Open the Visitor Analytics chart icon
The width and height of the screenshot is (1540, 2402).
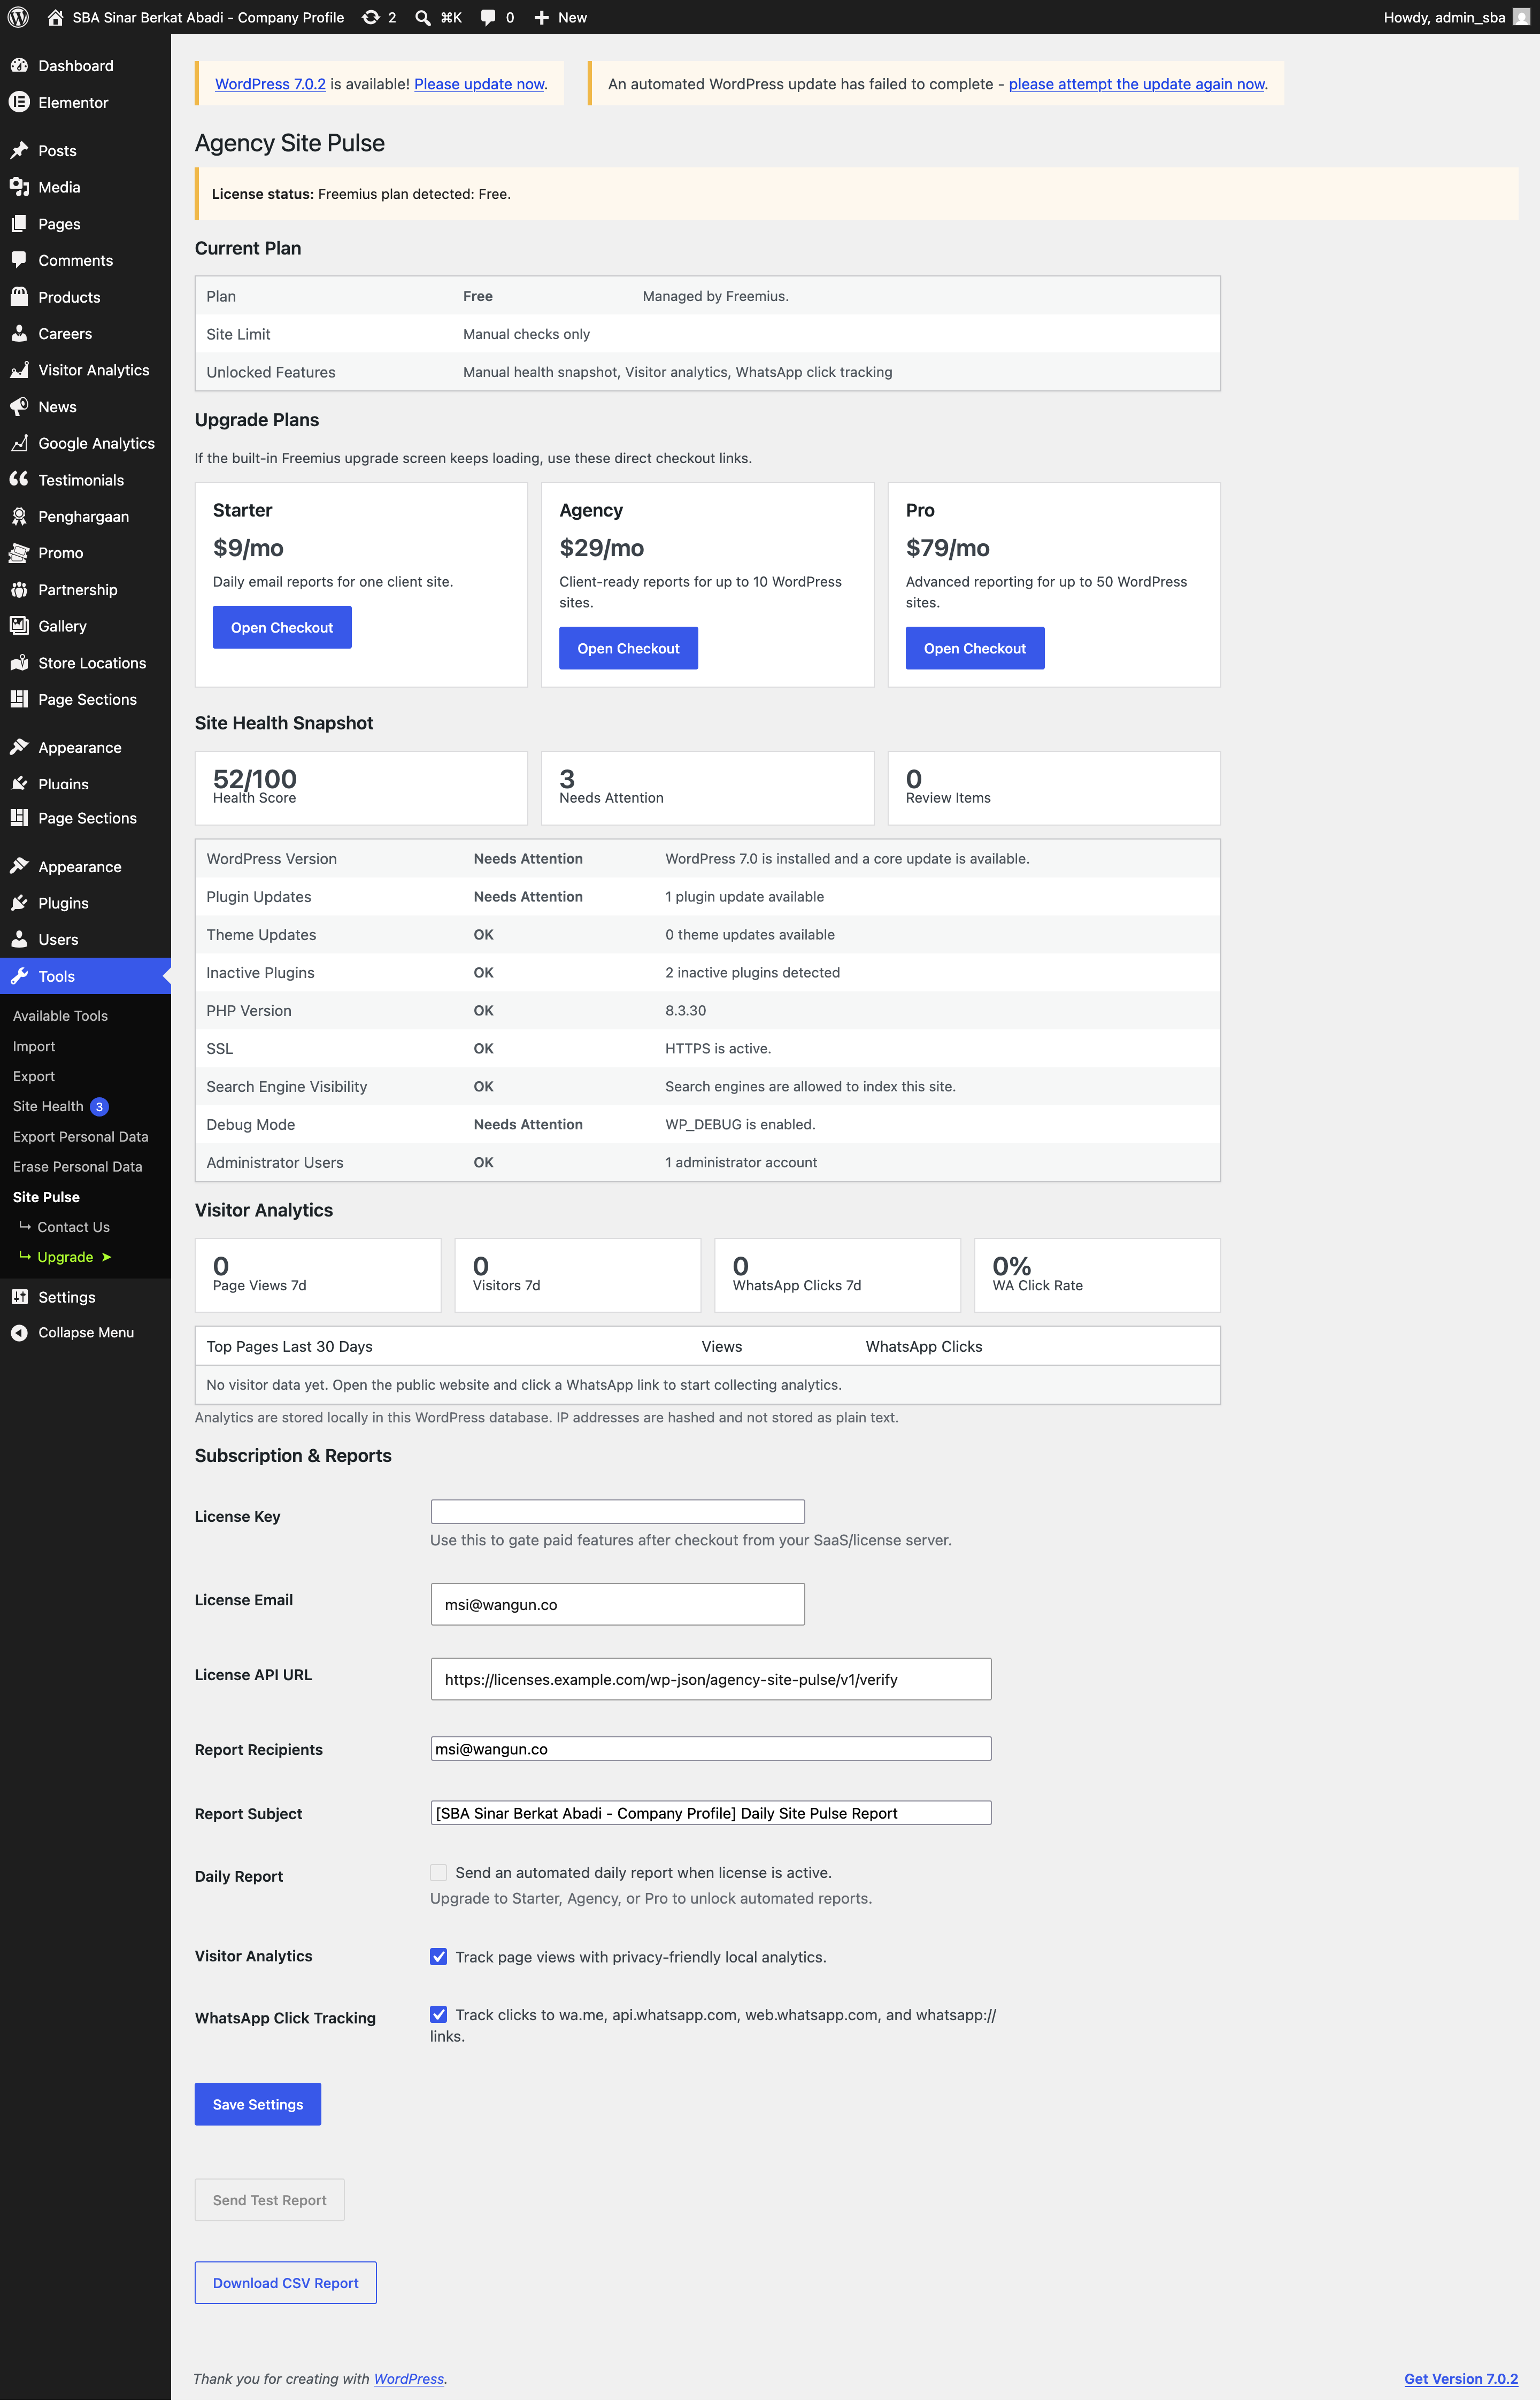(x=19, y=370)
